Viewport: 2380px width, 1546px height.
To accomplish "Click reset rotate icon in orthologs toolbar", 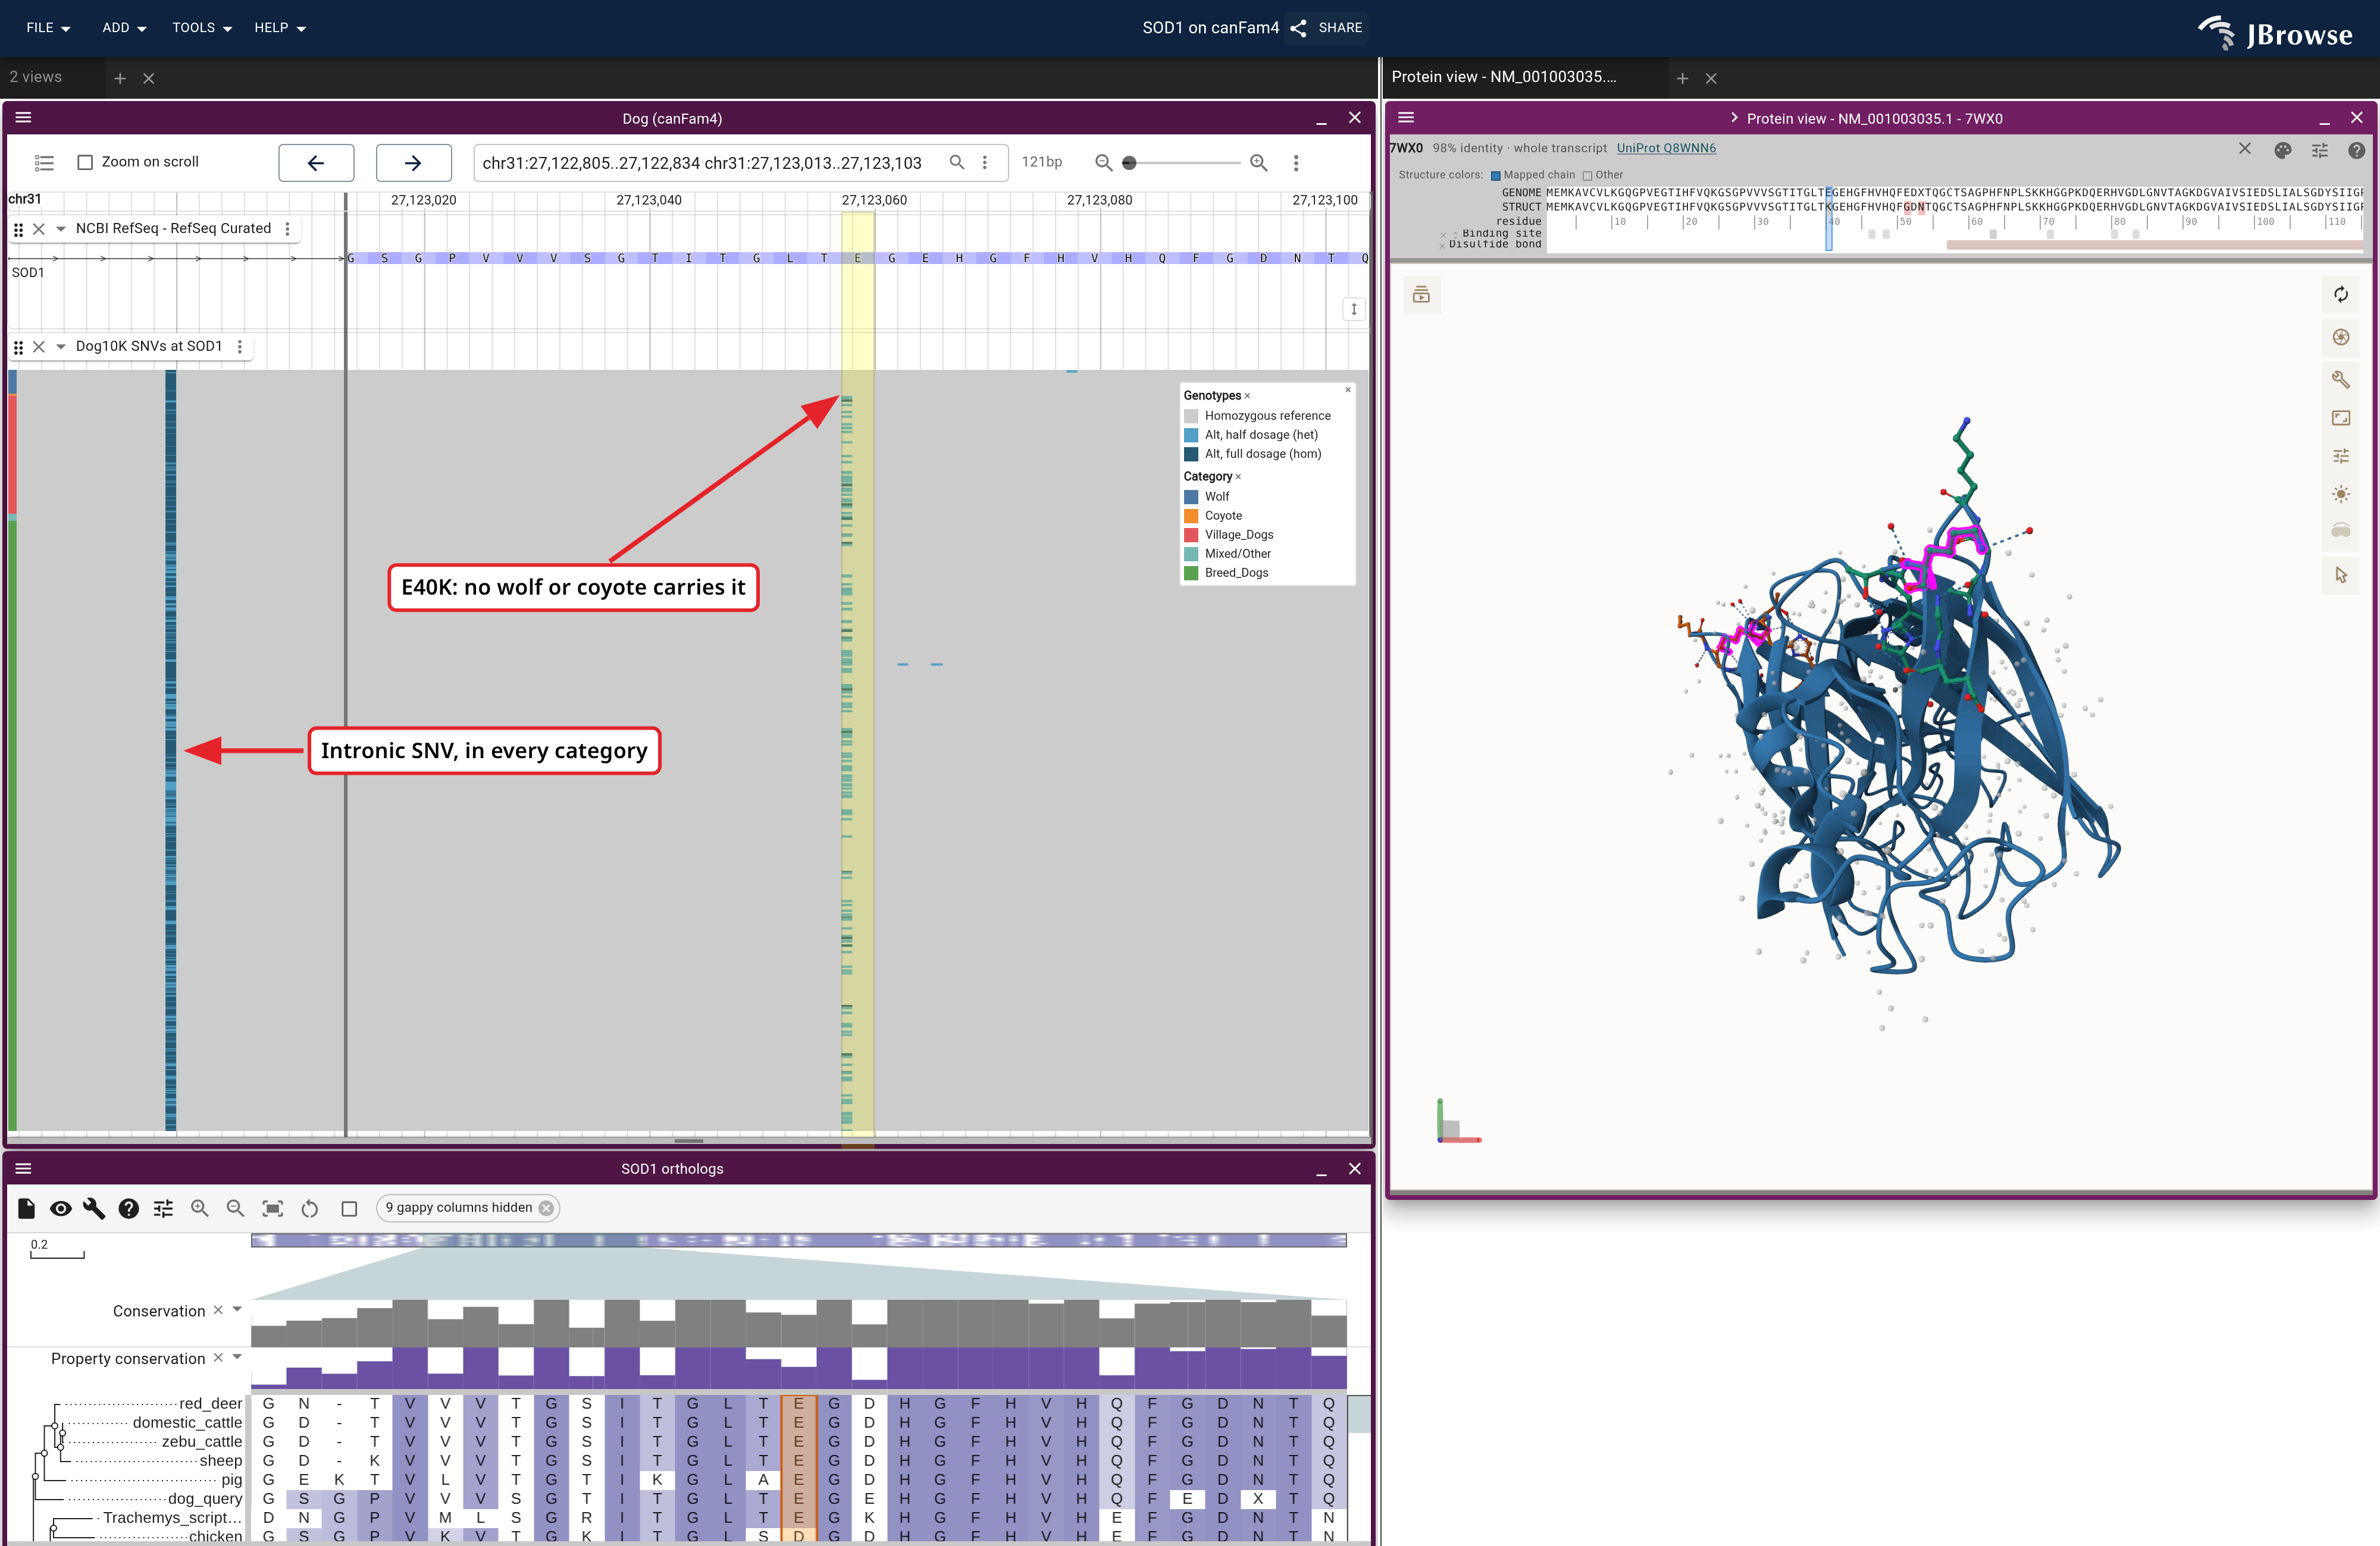I will tap(310, 1208).
